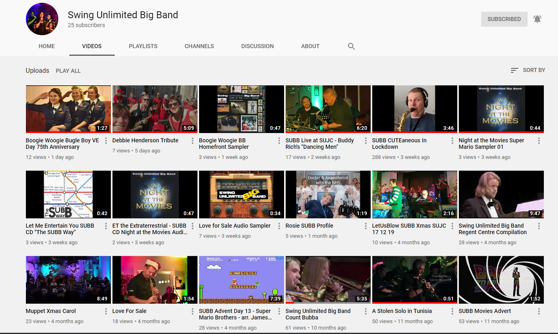Click the Swing Unlimited Big Band channel avatar
558x334 pixels.
coord(42,19)
